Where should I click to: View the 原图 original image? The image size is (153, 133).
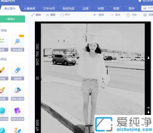(148, 15)
